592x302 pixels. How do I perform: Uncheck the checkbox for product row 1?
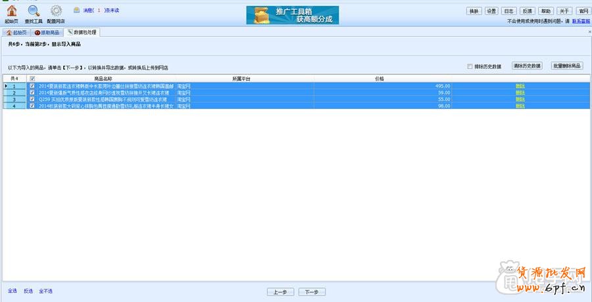coord(32,86)
